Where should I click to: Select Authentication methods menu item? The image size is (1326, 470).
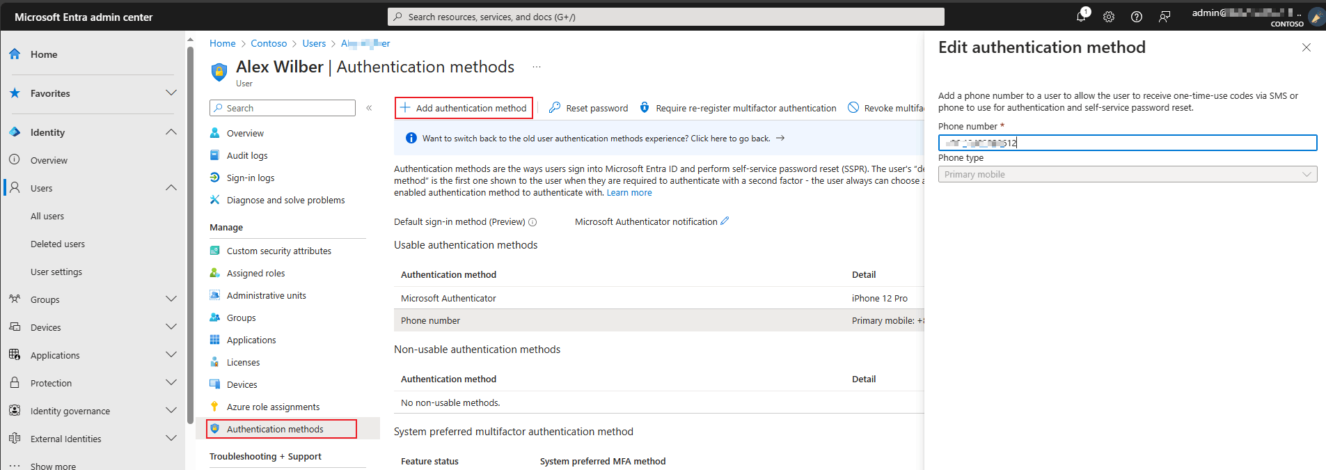[282, 429]
